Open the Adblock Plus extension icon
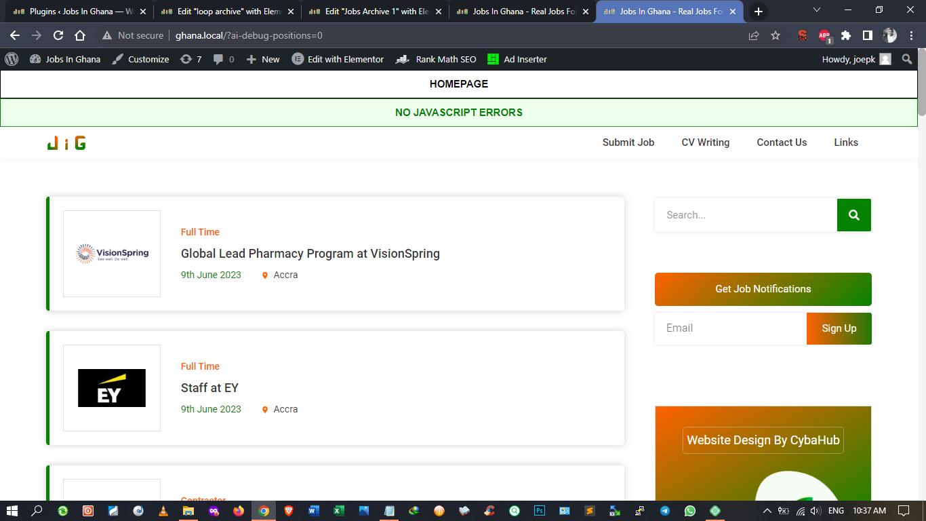The height and width of the screenshot is (521, 926). (824, 35)
